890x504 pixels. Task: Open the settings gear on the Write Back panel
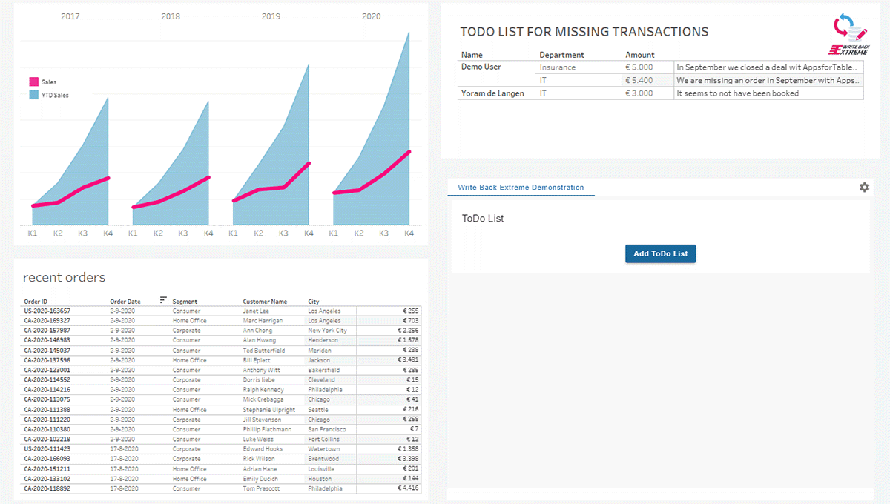coord(864,188)
